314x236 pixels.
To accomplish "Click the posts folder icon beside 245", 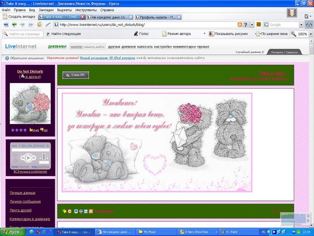I will click(31, 130).
